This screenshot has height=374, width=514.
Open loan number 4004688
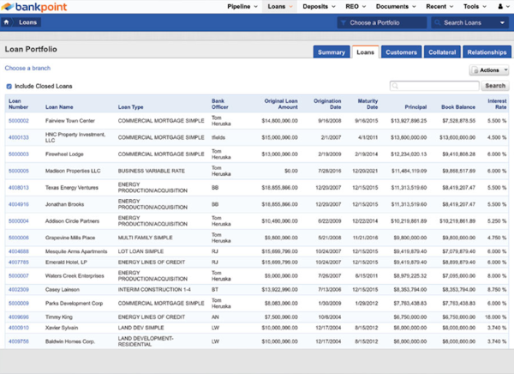18,251
